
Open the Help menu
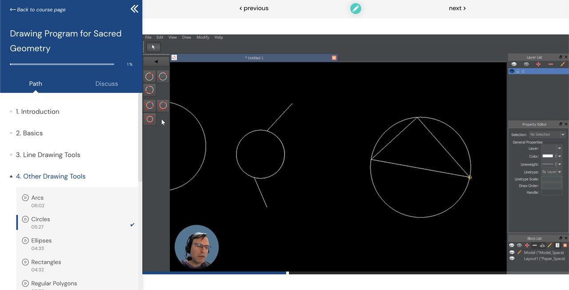point(219,37)
